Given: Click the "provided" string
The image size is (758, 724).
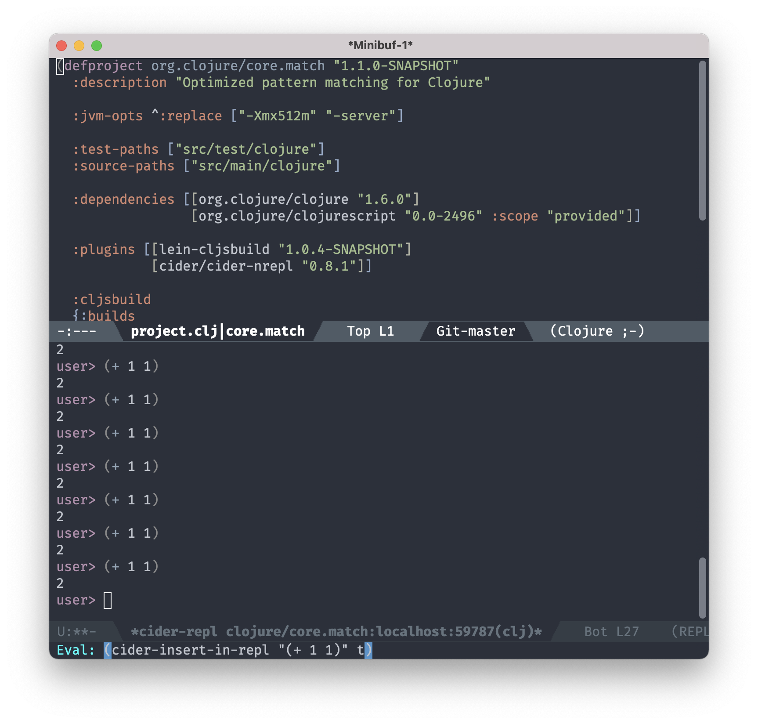Looking at the screenshot, I should coord(586,216).
